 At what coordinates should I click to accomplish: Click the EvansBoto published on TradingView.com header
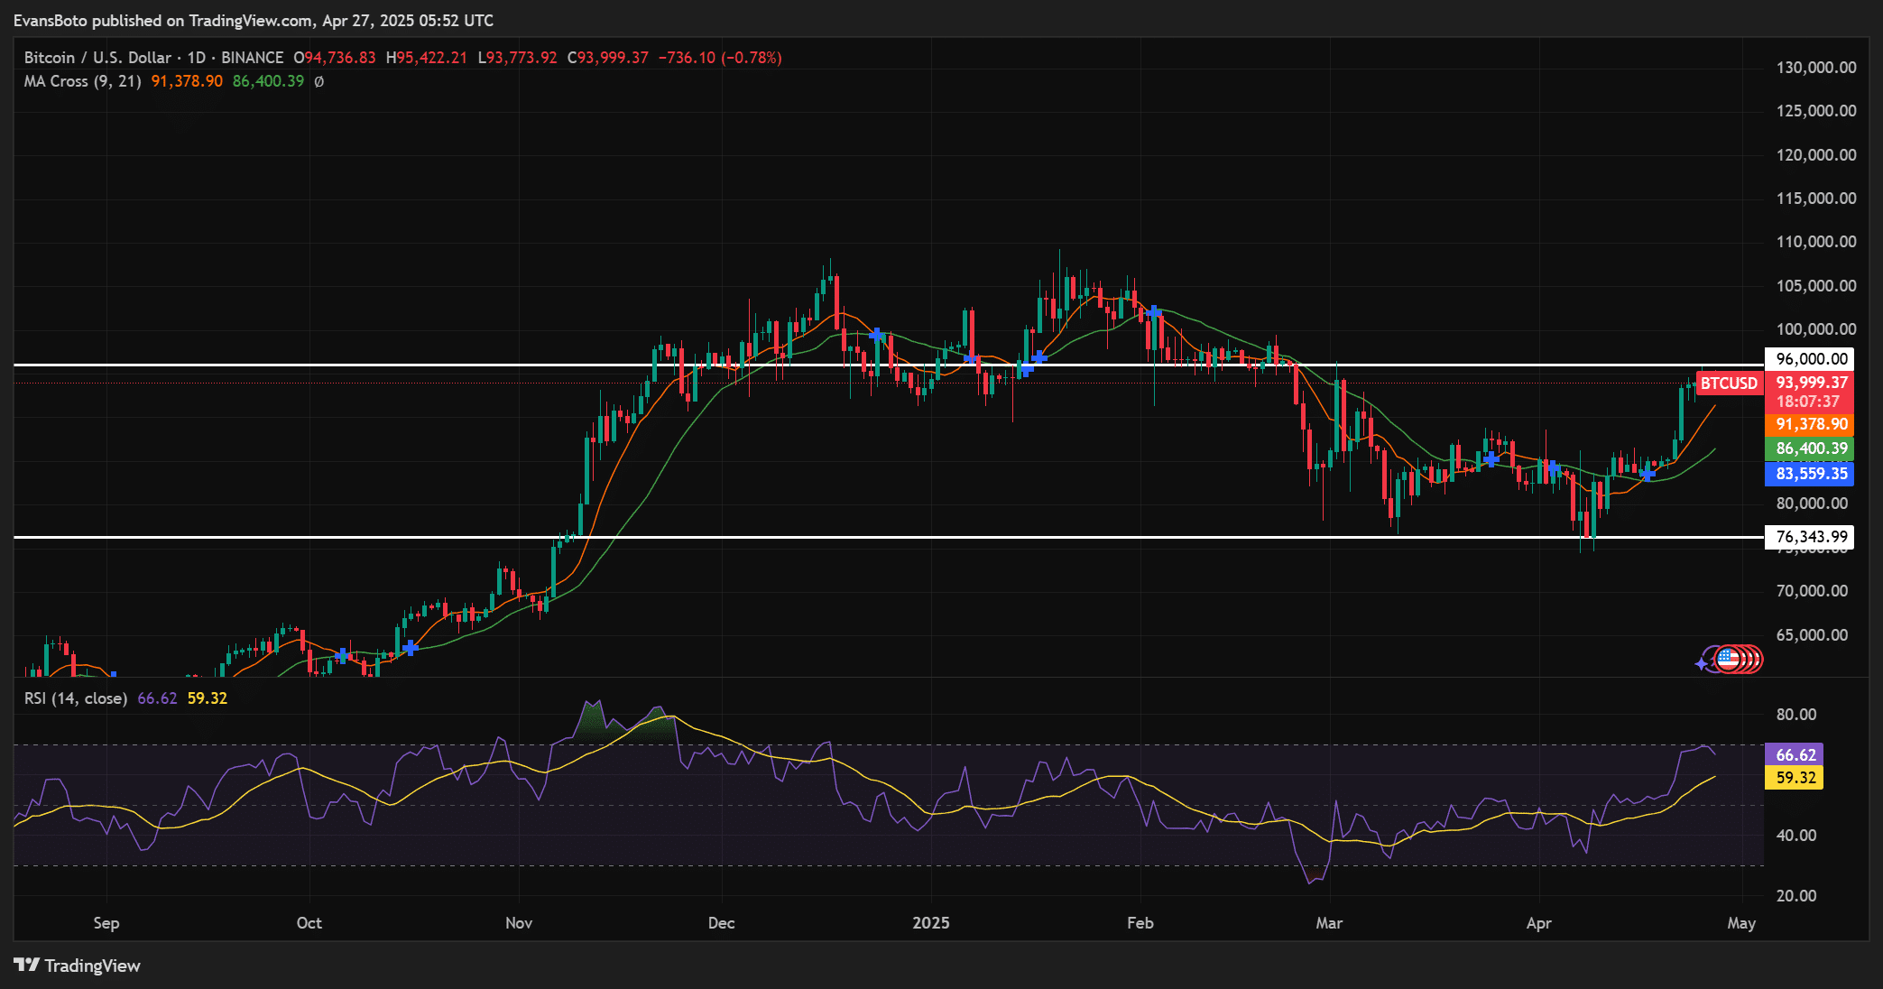pyautogui.click(x=254, y=20)
